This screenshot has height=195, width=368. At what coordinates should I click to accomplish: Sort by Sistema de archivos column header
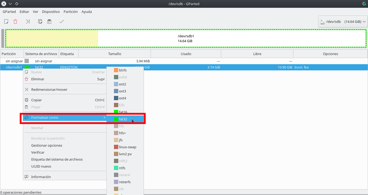pyautogui.click(x=41, y=54)
